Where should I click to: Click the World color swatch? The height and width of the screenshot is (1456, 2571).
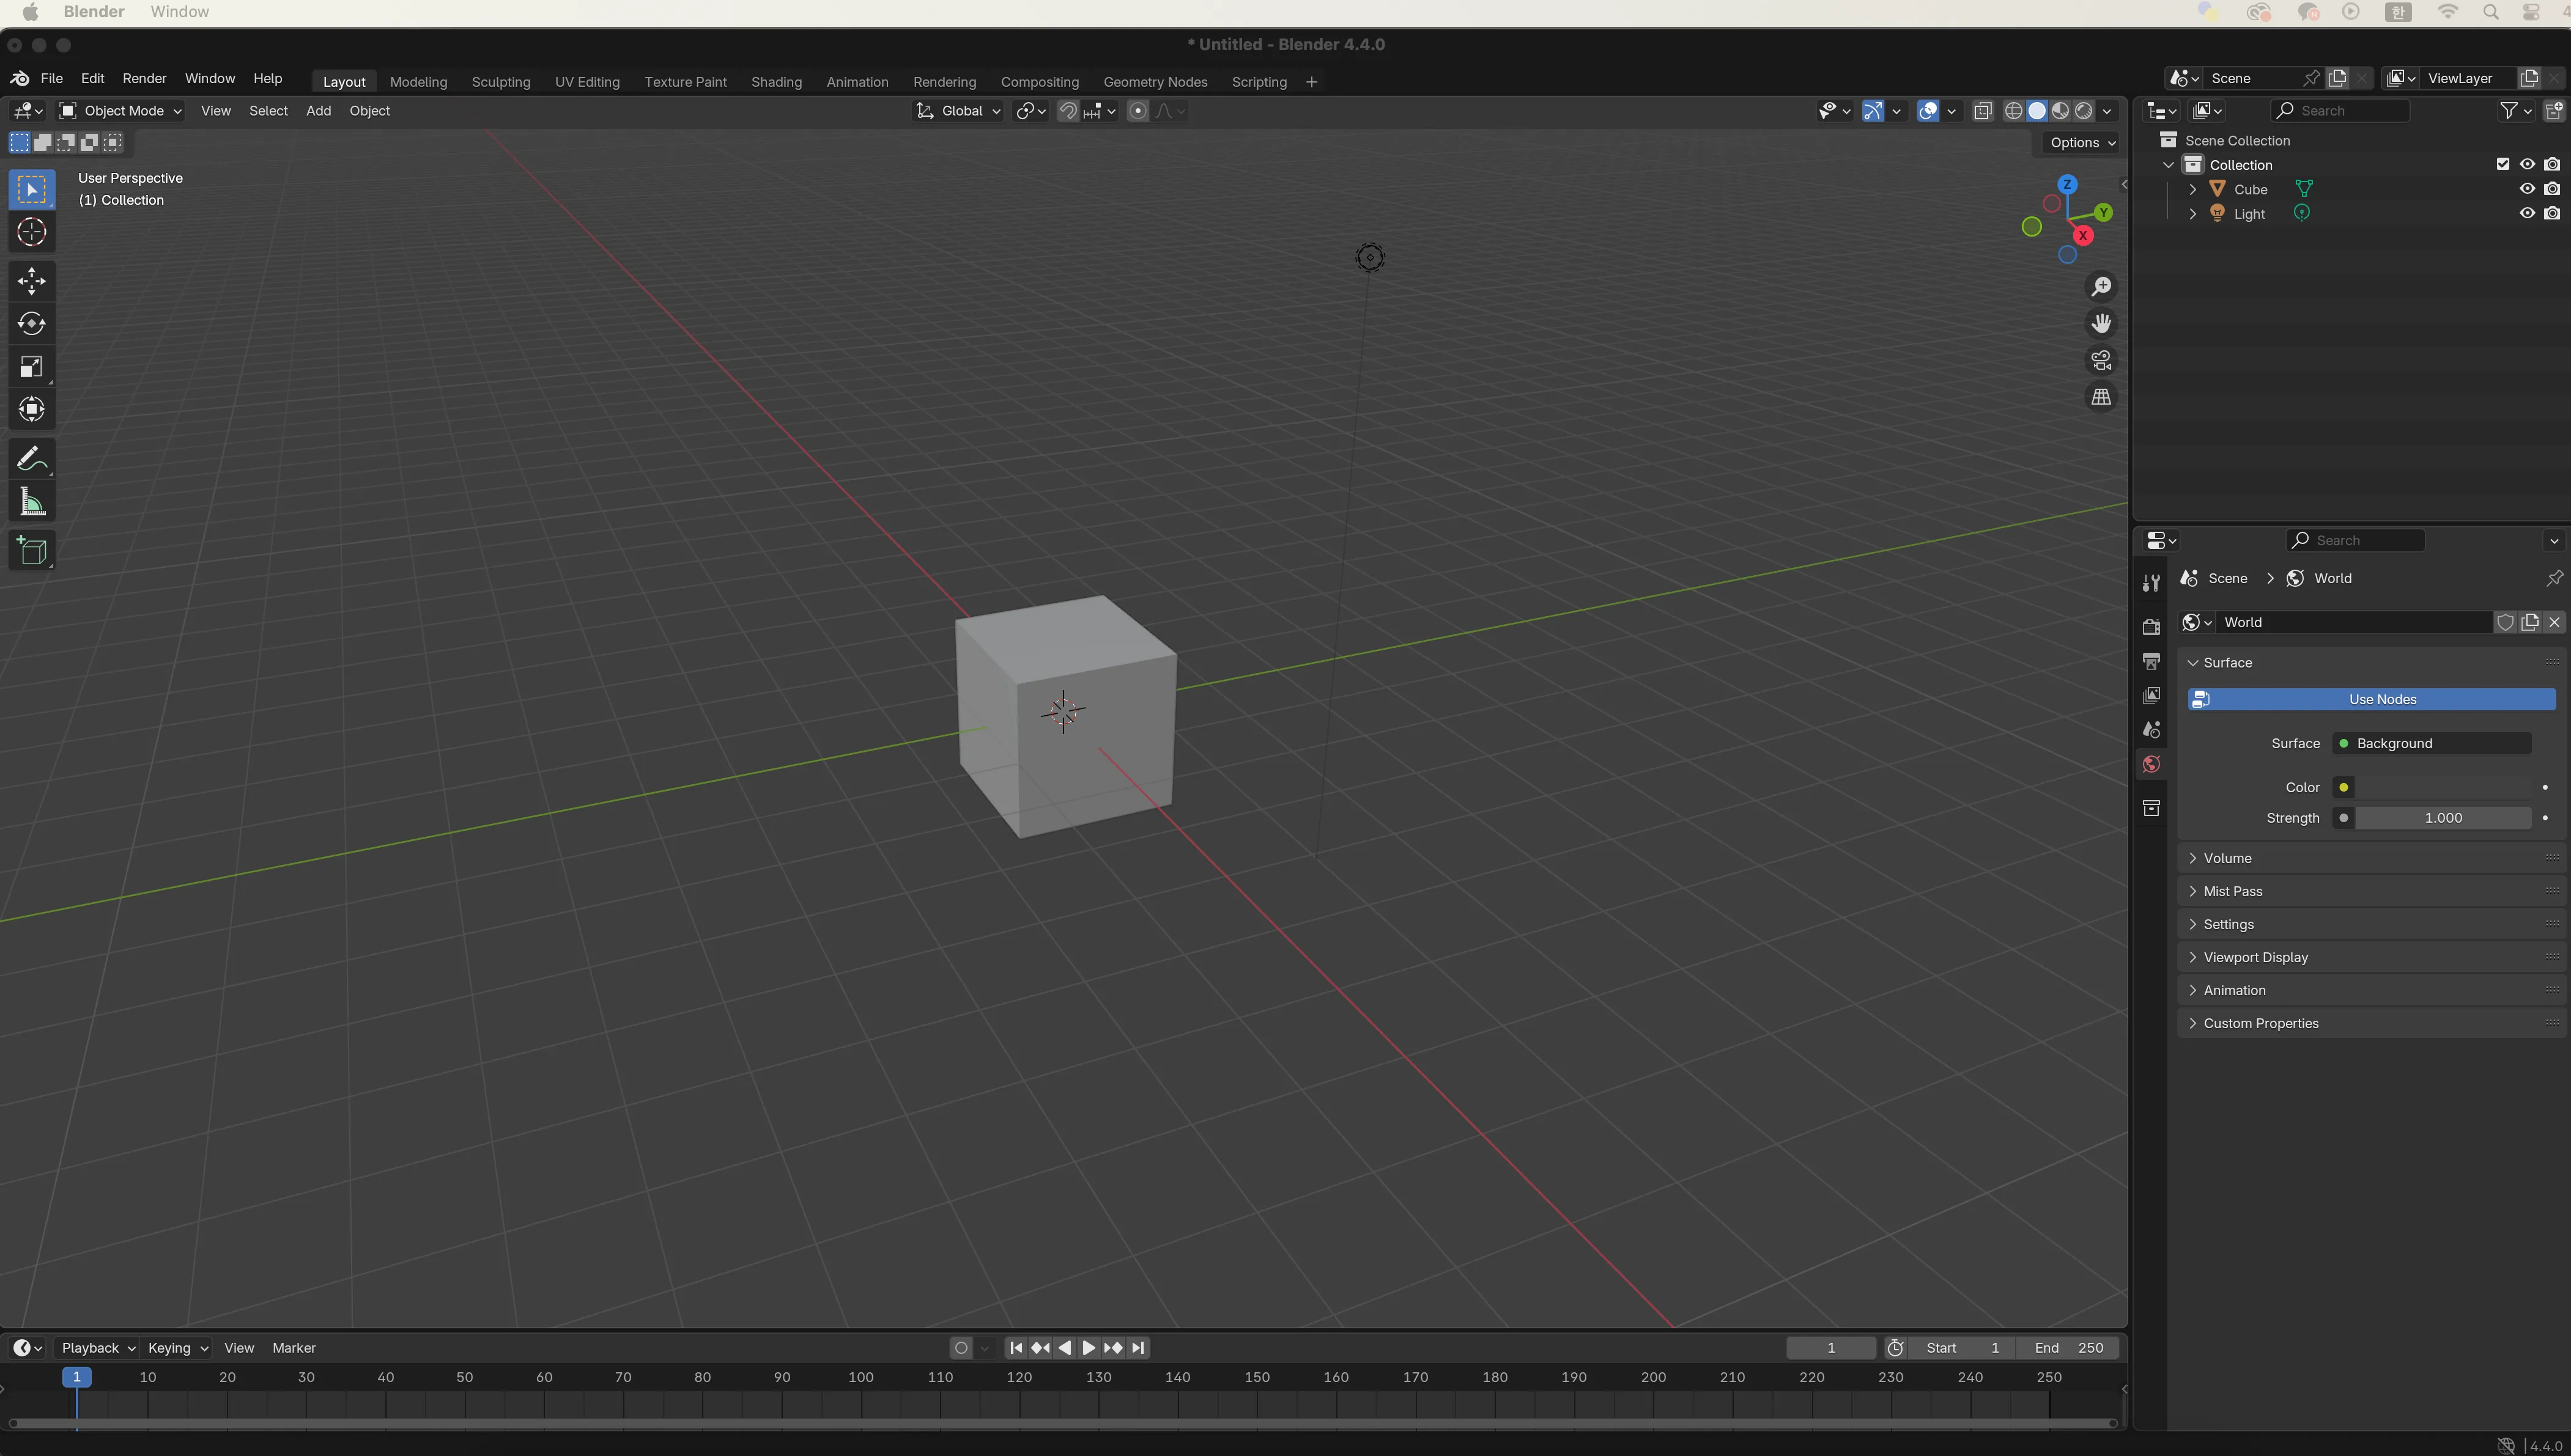tap(2443, 787)
